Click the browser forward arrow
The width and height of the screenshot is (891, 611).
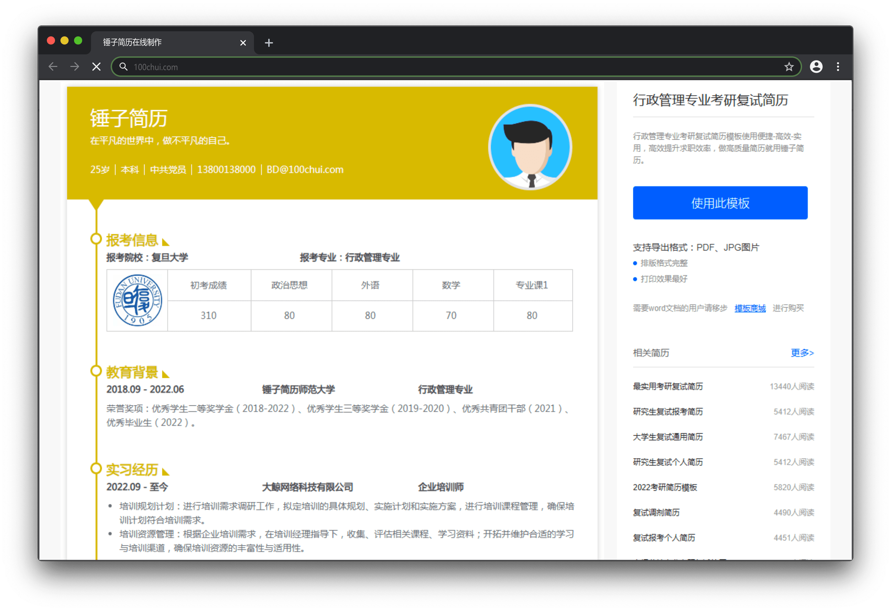coord(75,67)
